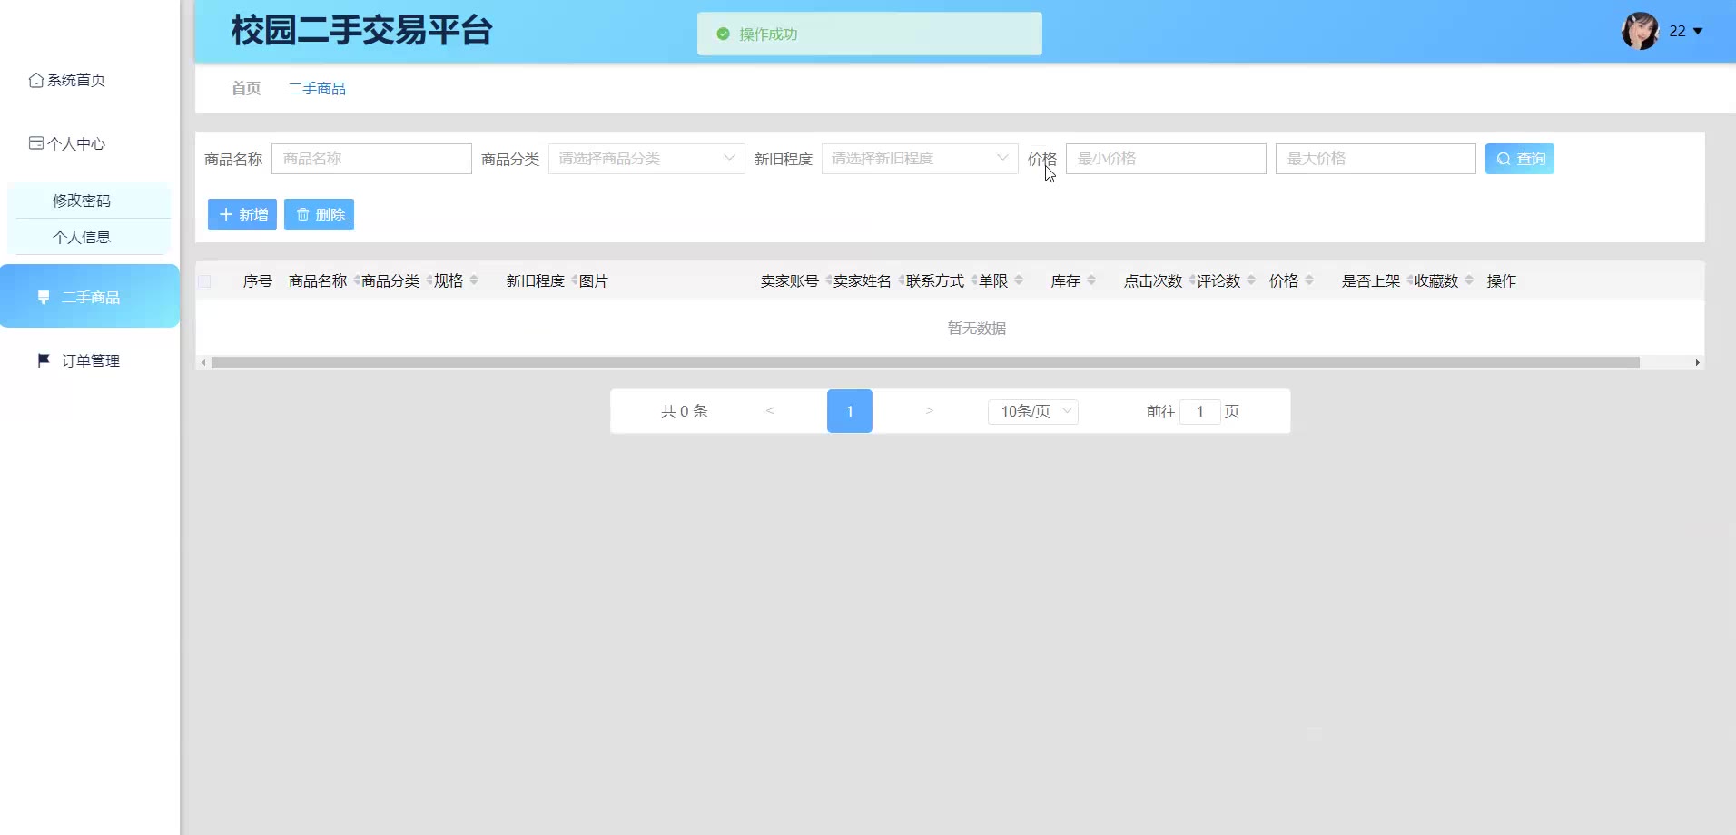Viewport: 1736px width, 835px height.
Task: Sort table by 规格 column arrows
Action: point(474,280)
